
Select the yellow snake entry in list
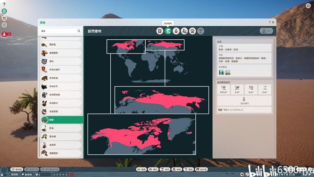tap(61, 136)
